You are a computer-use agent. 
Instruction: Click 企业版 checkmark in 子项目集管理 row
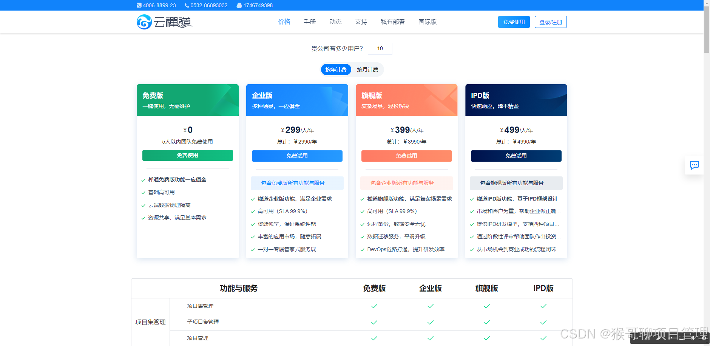click(x=431, y=322)
